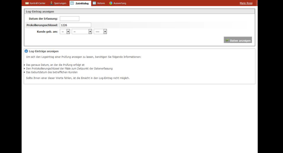Click the Prokollierungsschlüssel field containing 1226
Screen dimensions: 283x153
(x=75, y=25)
